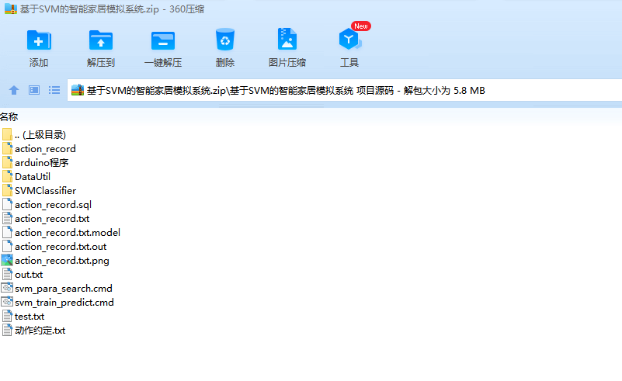This screenshot has height=381, width=622.
Task: Select the svm_train_predict.cmd file name
Action: click(x=64, y=303)
